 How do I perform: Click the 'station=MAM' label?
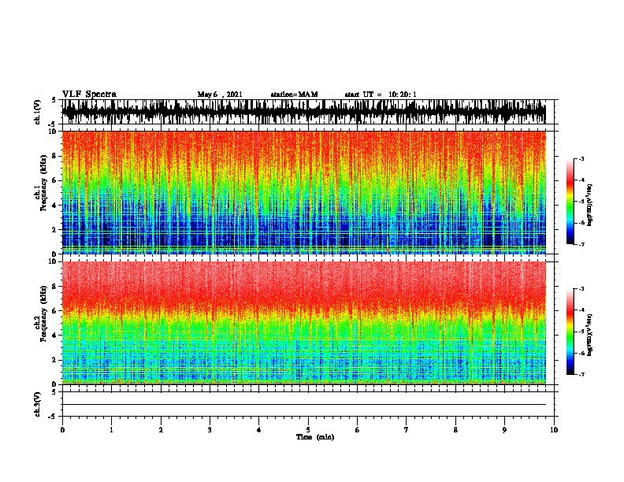pos(294,95)
